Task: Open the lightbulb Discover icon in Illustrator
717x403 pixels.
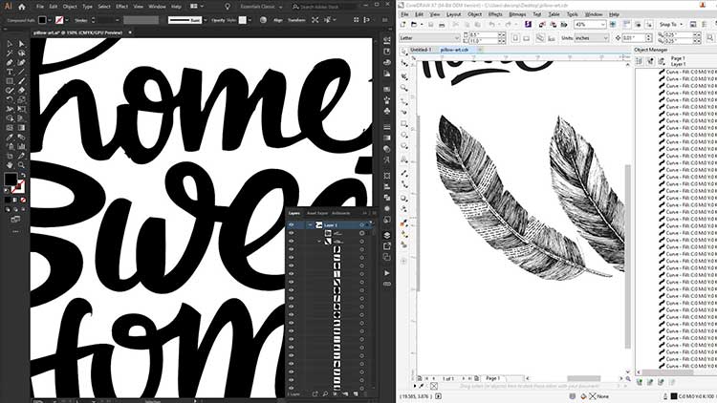Action: click(228, 7)
